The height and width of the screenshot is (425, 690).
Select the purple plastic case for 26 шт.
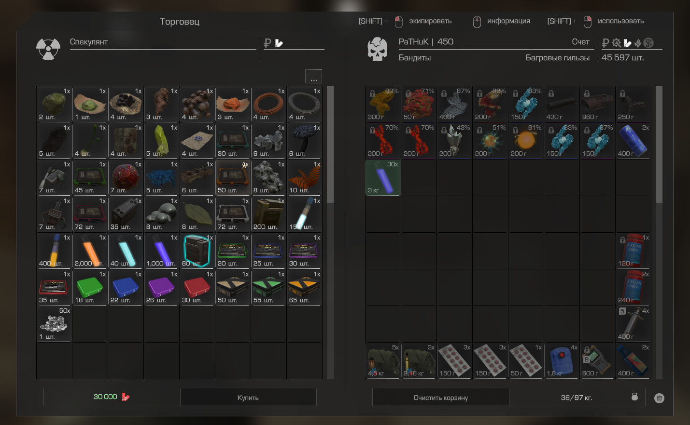point(161,287)
